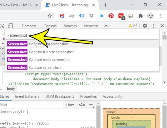Bookmark this page with the star icon
Screen dimensions: 167x128
coord(50,16)
